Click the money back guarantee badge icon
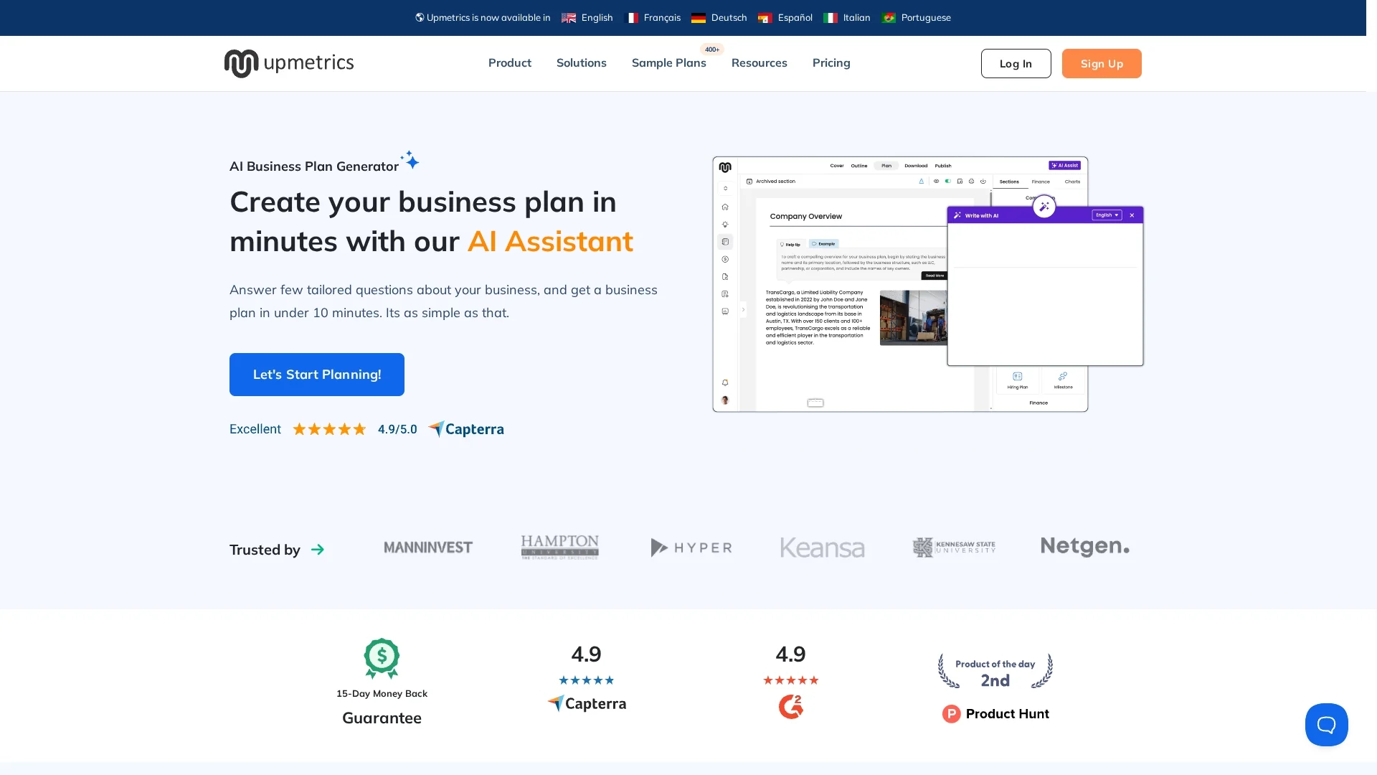Image resolution: width=1377 pixels, height=775 pixels. click(x=382, y=658)
